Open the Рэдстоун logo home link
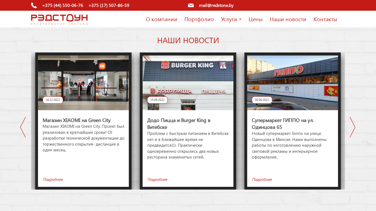The width and height of the screenshot is (376, 211). (x=59, y=20)
